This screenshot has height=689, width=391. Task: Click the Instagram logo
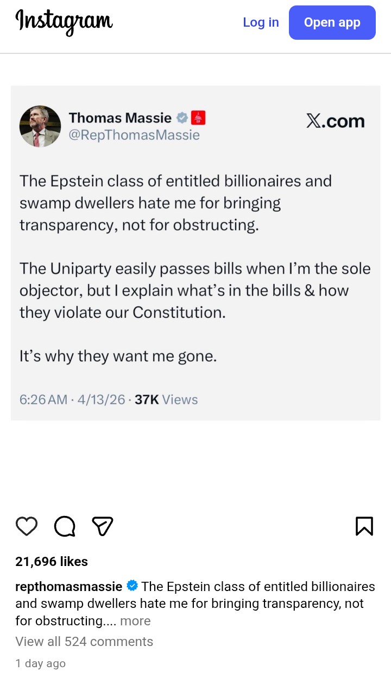point(64,22)
